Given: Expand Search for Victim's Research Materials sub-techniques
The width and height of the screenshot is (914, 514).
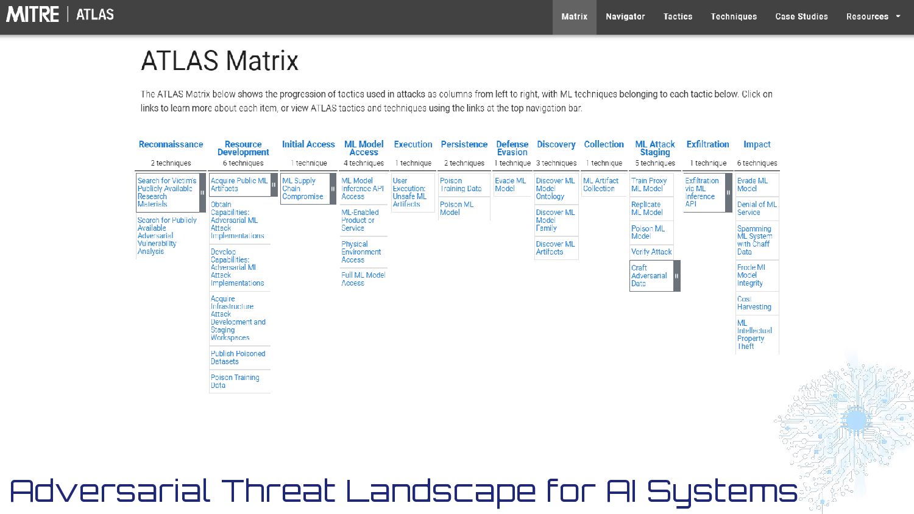Looking at the screenshot, I should [x=202, y=192].
